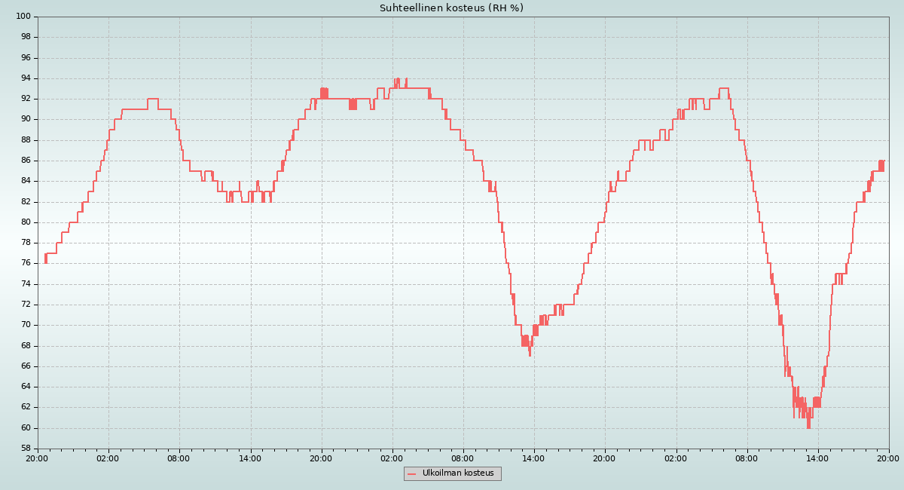Click the 92 label on the y-axis
Screen dimensions: 904x490
tap(25, 99)
